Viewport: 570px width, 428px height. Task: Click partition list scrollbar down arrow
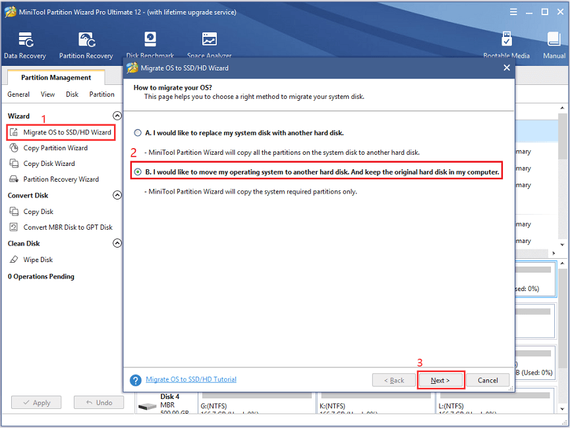(x=562, y=244)
